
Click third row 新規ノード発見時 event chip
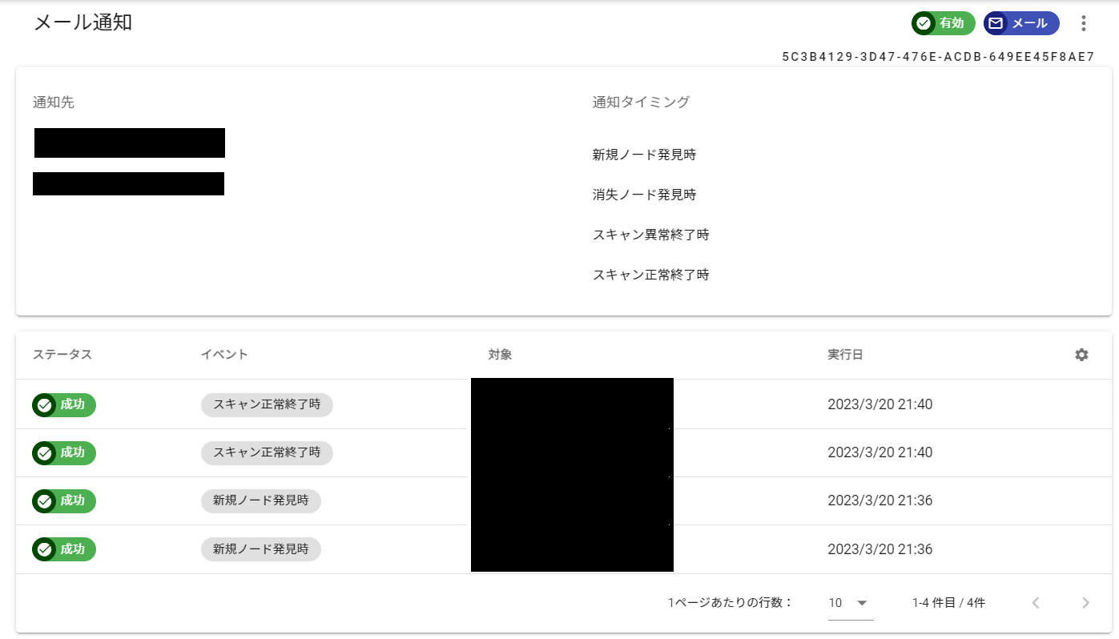click(260, 501)
